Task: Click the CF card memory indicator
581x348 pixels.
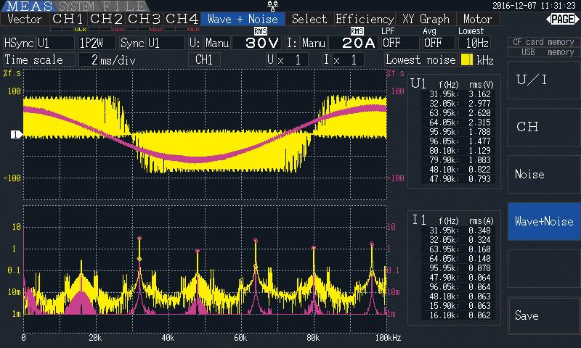Action: pyautogui.click(x=543, y=42)
